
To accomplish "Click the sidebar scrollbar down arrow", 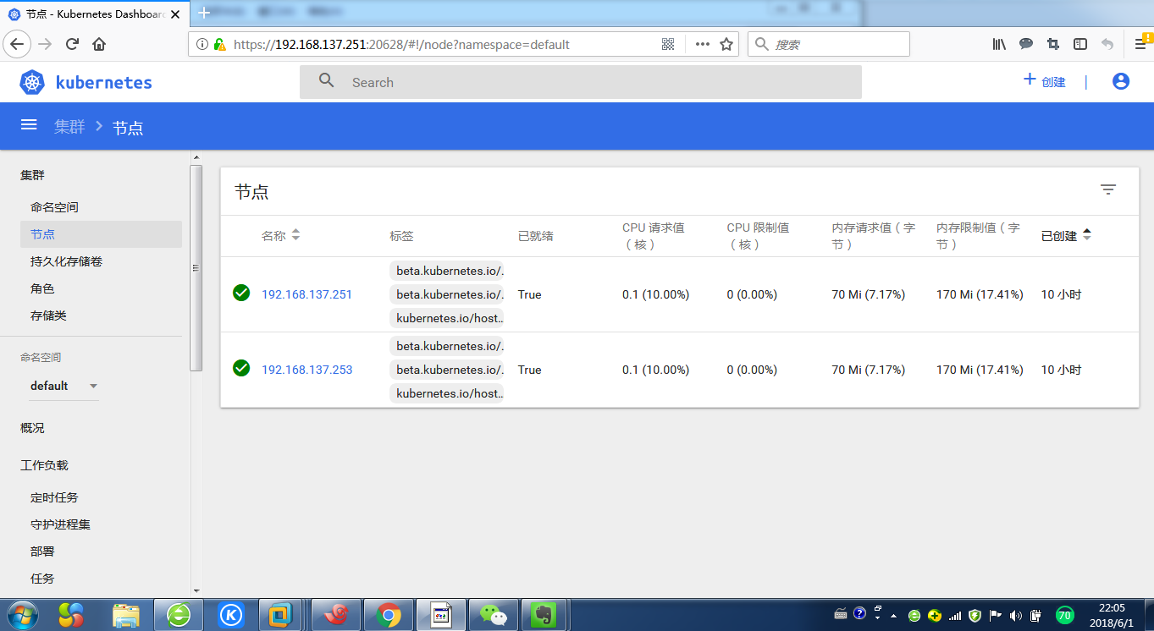I will tap(196, 590).
